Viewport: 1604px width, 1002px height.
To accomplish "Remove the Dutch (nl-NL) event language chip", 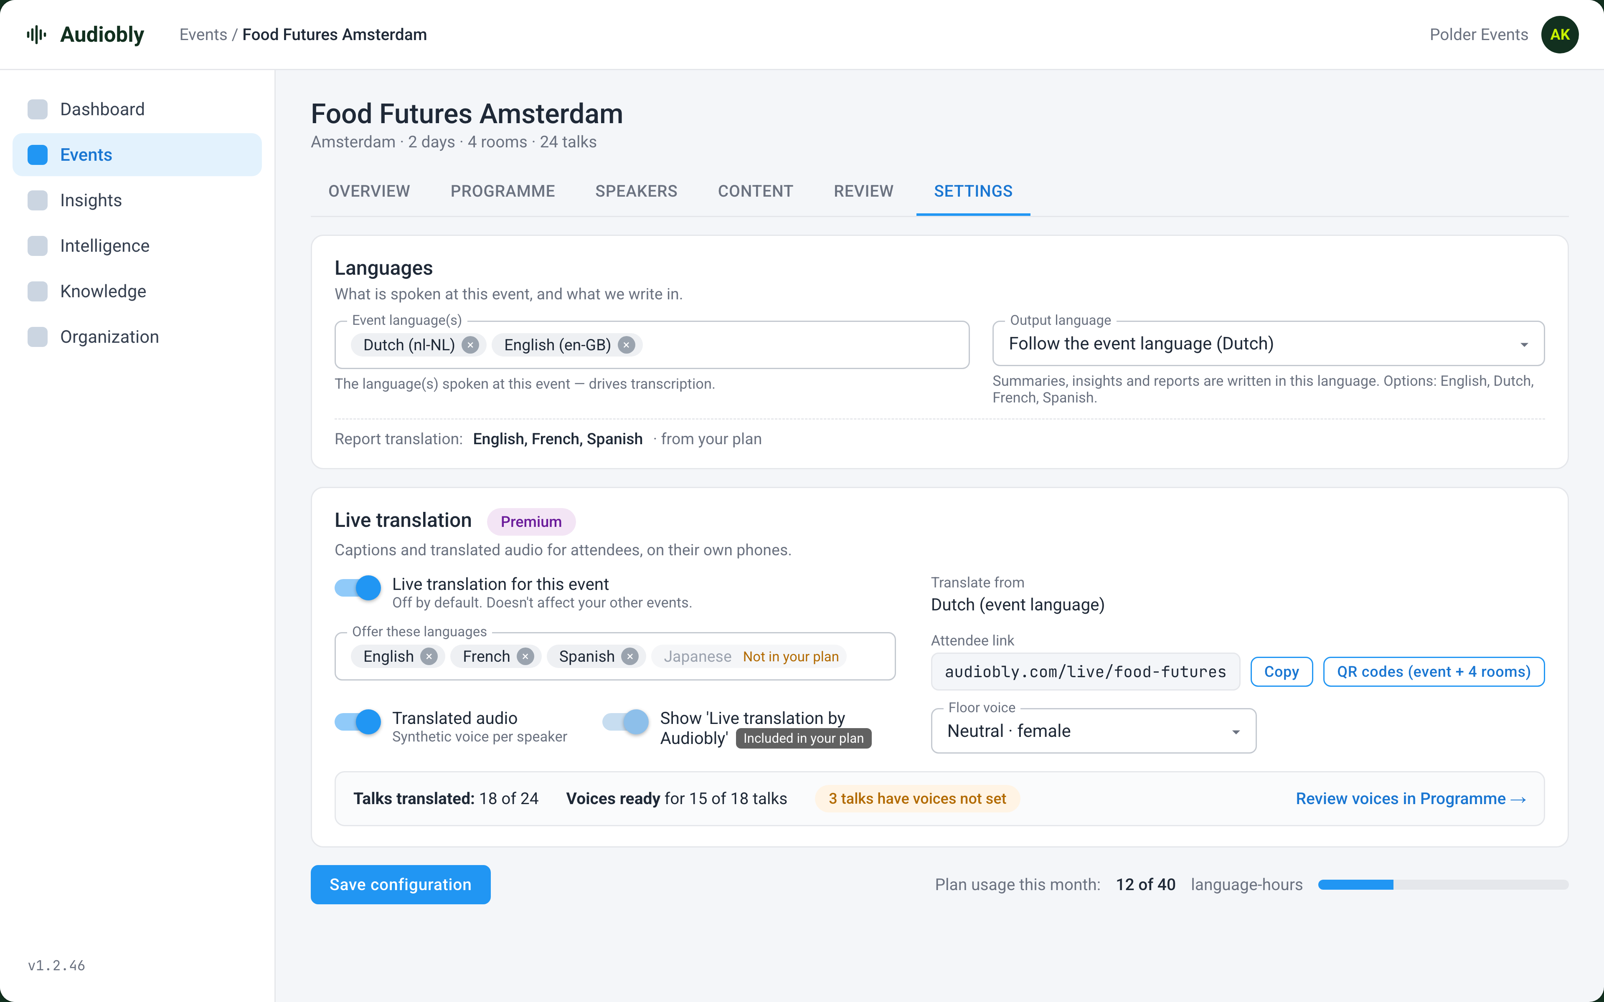I will coord(470,344).
